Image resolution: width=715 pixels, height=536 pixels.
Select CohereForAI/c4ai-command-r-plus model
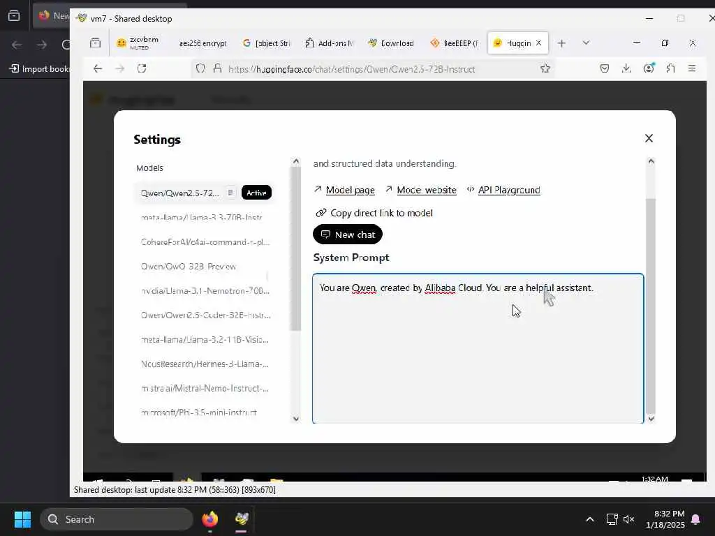point(205,242)
